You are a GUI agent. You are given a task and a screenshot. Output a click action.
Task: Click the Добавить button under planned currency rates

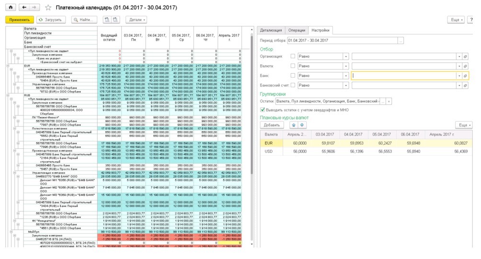point(271,125)
